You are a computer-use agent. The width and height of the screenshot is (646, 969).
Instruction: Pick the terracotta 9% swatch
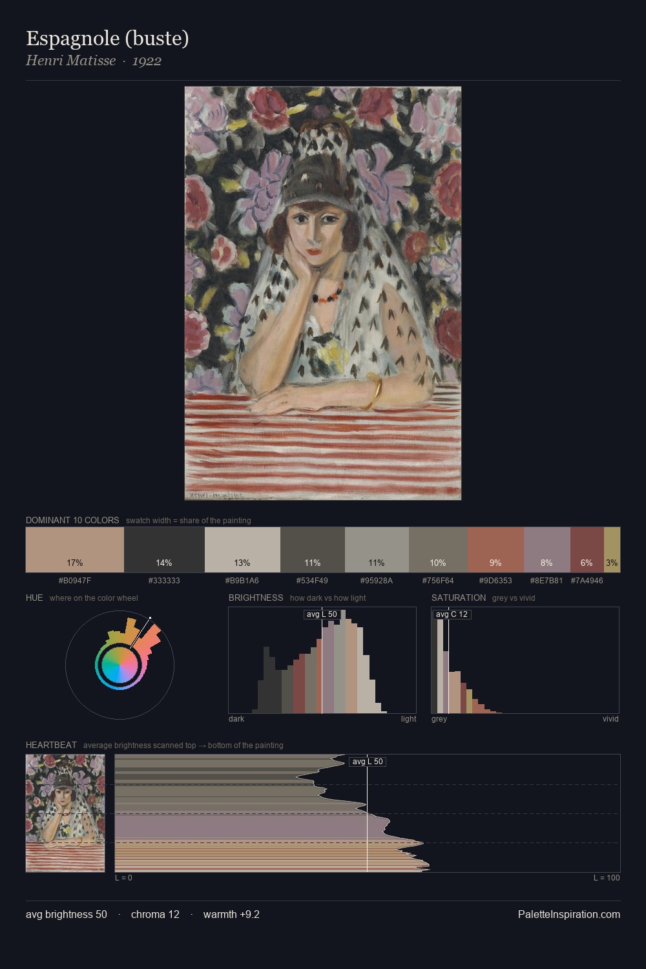point(495,550)
